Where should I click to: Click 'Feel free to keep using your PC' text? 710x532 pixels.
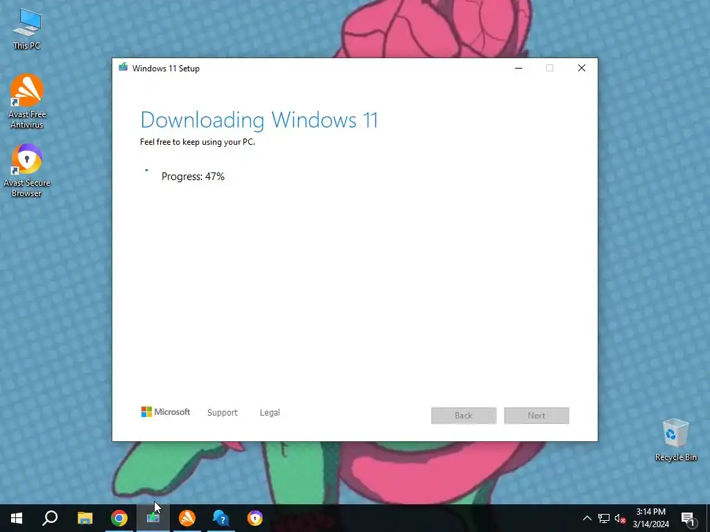(198, 142)
